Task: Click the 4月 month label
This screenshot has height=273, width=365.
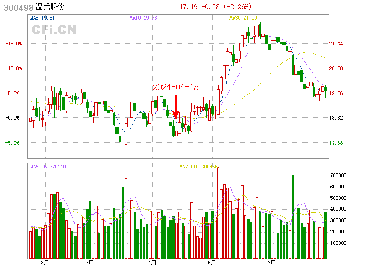Action: coord(152,263)
